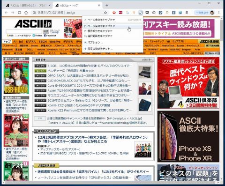Open the トップ navigation tab
This screenshot has width=225, height=186.
[7, 42]
